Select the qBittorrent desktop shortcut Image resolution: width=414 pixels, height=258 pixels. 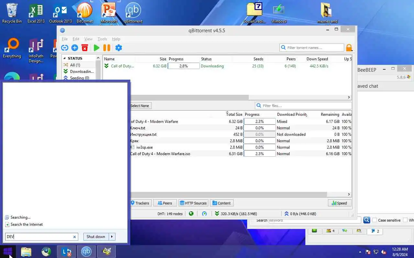click(133, 13)
